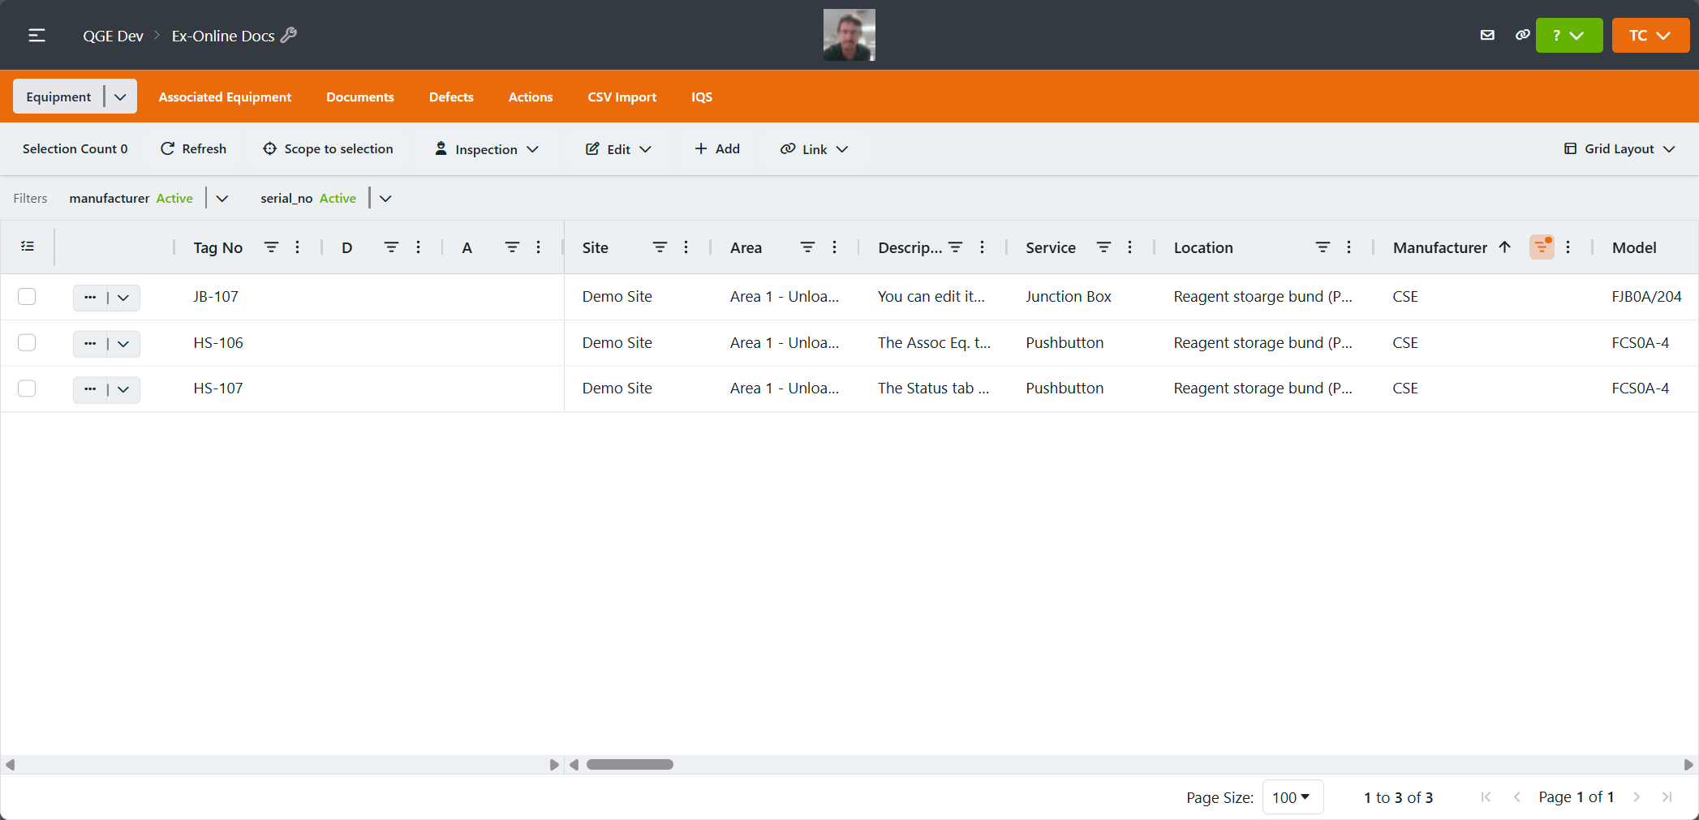Switch to Defects tab
The image size is (1699, 820).
(x=451, y=97)
